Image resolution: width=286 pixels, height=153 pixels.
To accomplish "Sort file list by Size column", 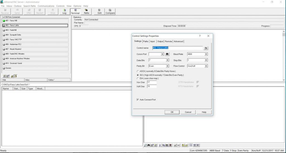I will (23, 89).
